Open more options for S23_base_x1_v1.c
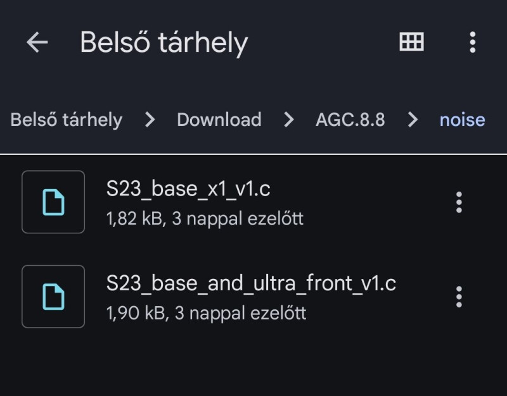Viewport: 507px width, 396px height. pos(459,202)
